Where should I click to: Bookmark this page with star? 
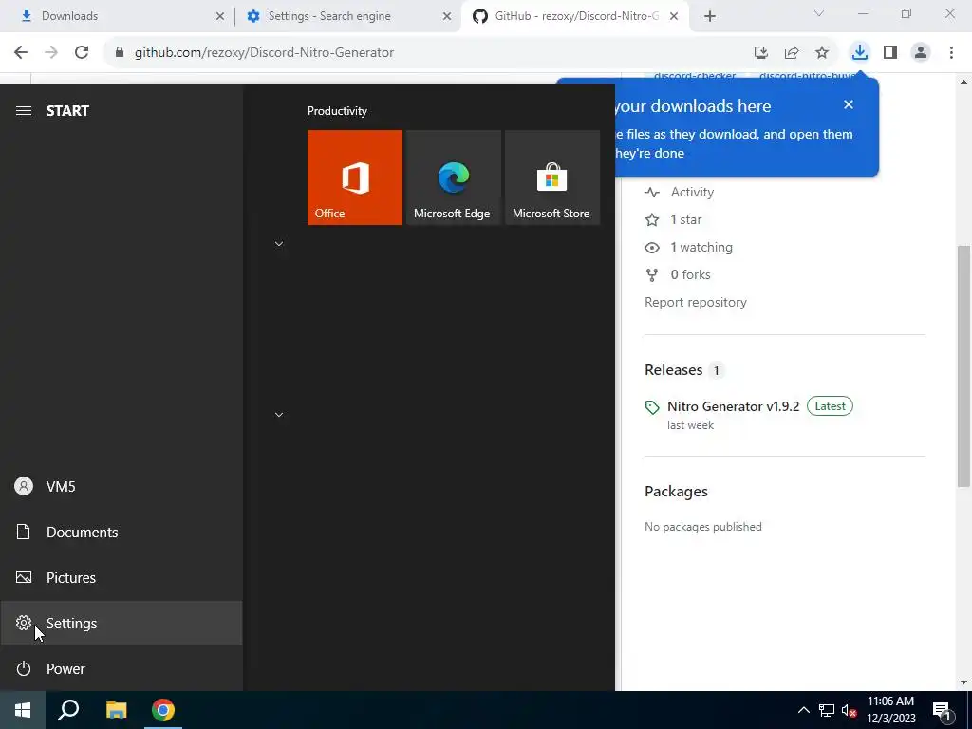coord(822,53)
